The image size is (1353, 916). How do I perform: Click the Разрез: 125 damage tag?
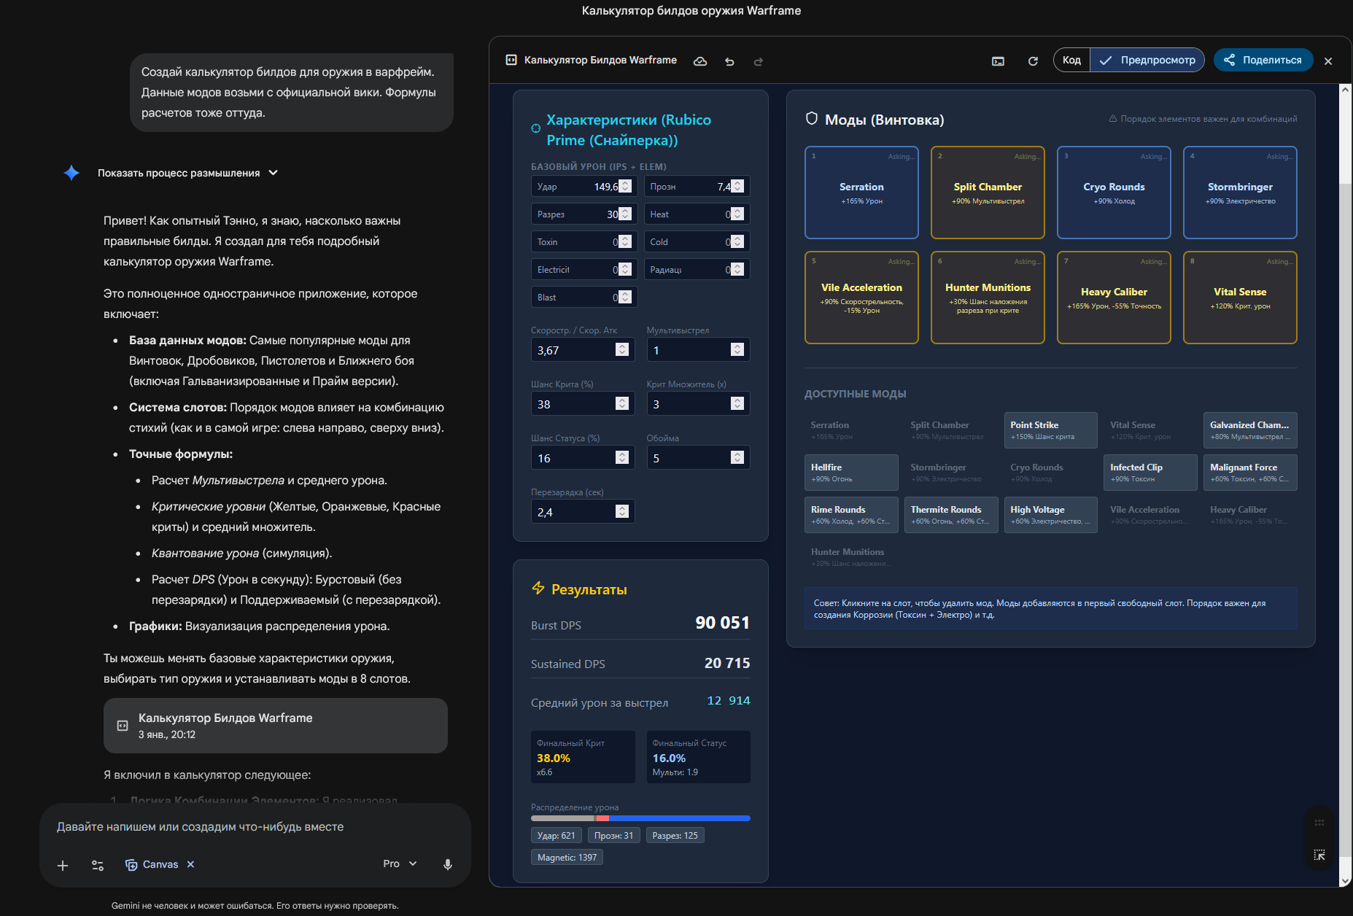(x=675, y=836)
